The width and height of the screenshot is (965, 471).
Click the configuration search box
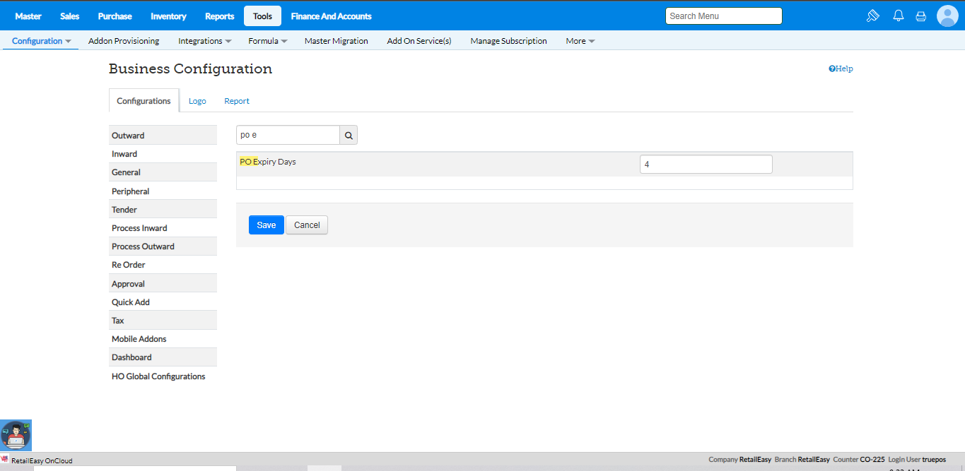point(288,135)
